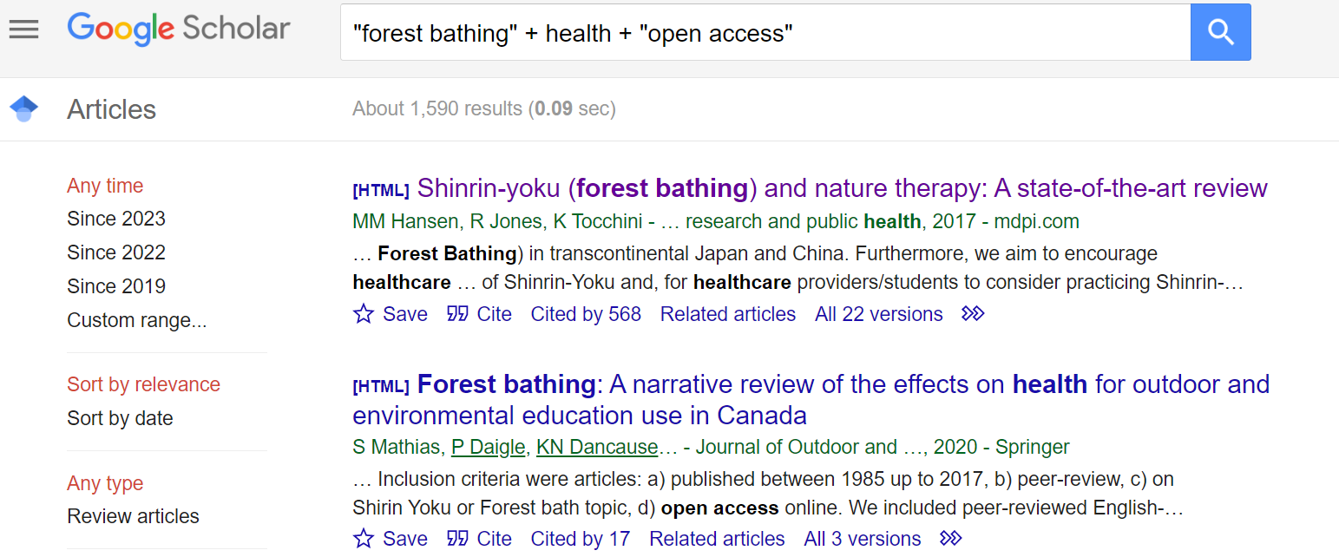Screen dimensions: 1339x557
Task: Open All 22 versions link
Action: (x=878, y=314)
